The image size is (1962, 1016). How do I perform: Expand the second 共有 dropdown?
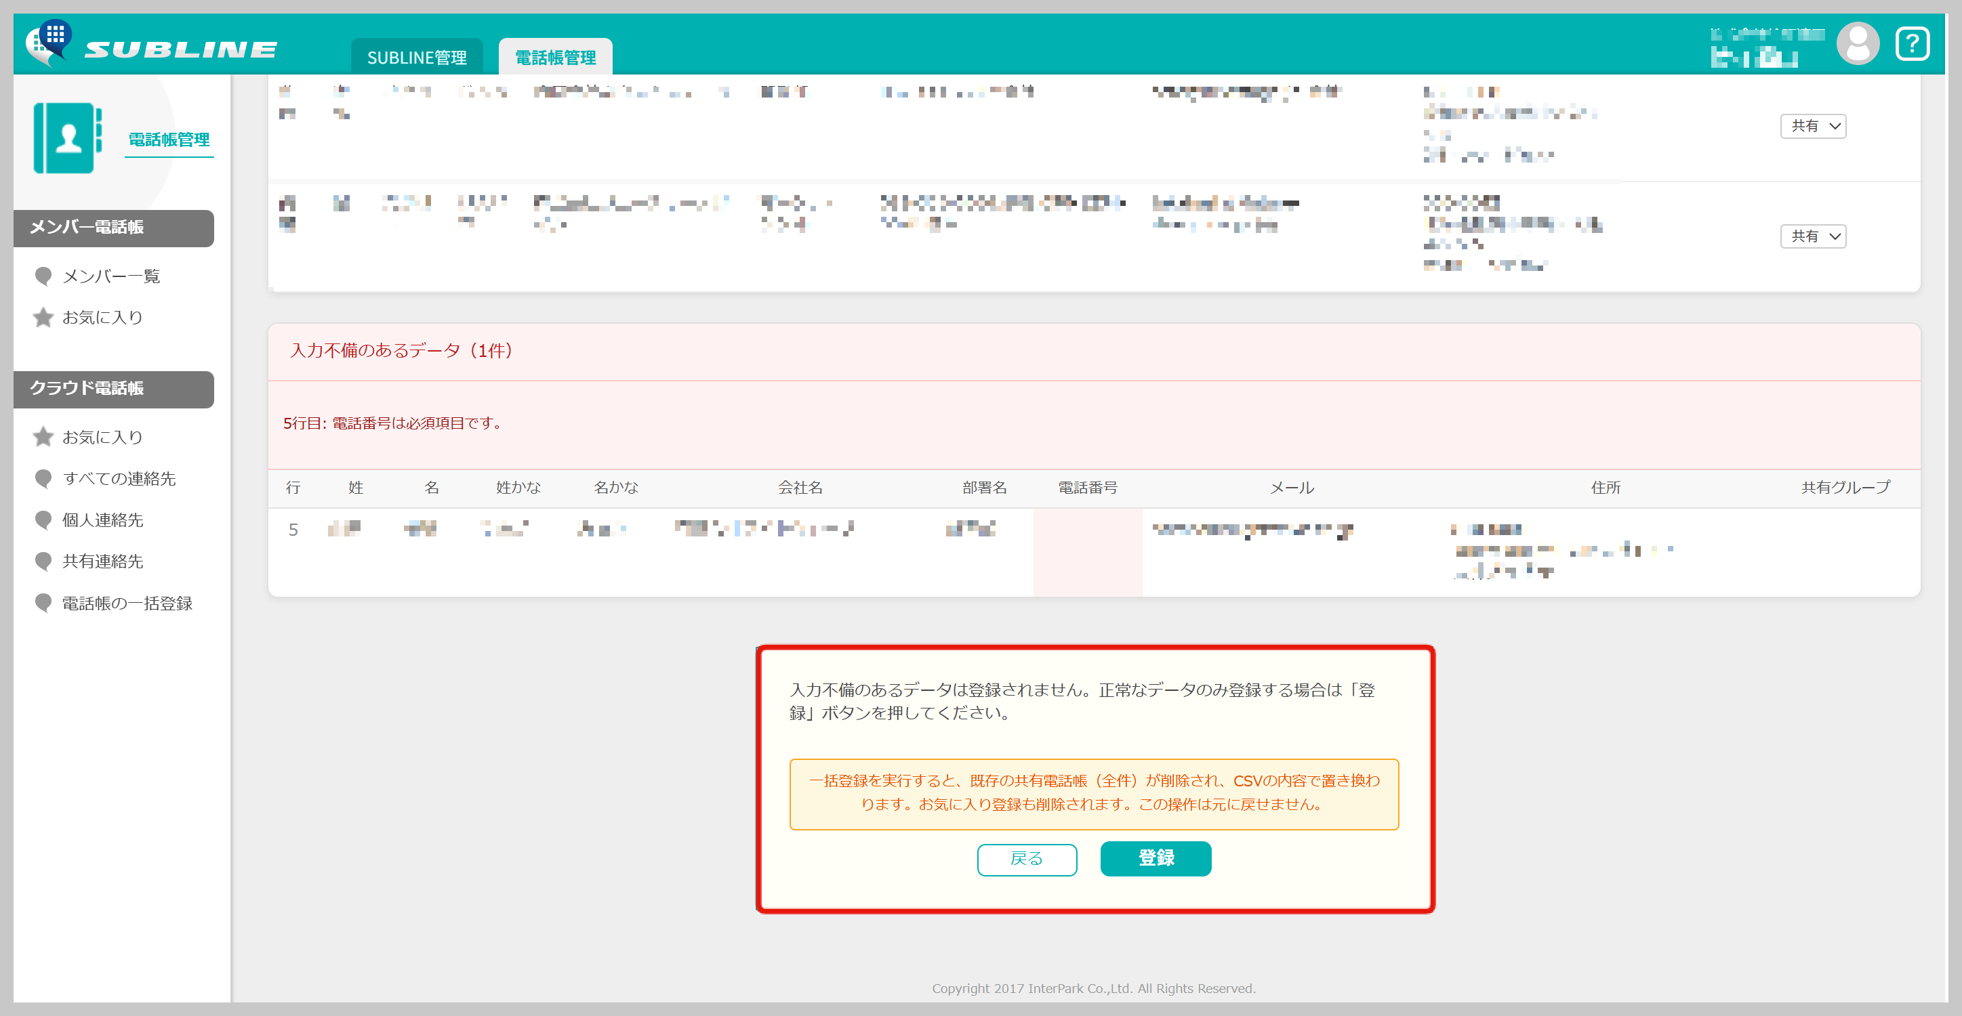click(1813, 236)
